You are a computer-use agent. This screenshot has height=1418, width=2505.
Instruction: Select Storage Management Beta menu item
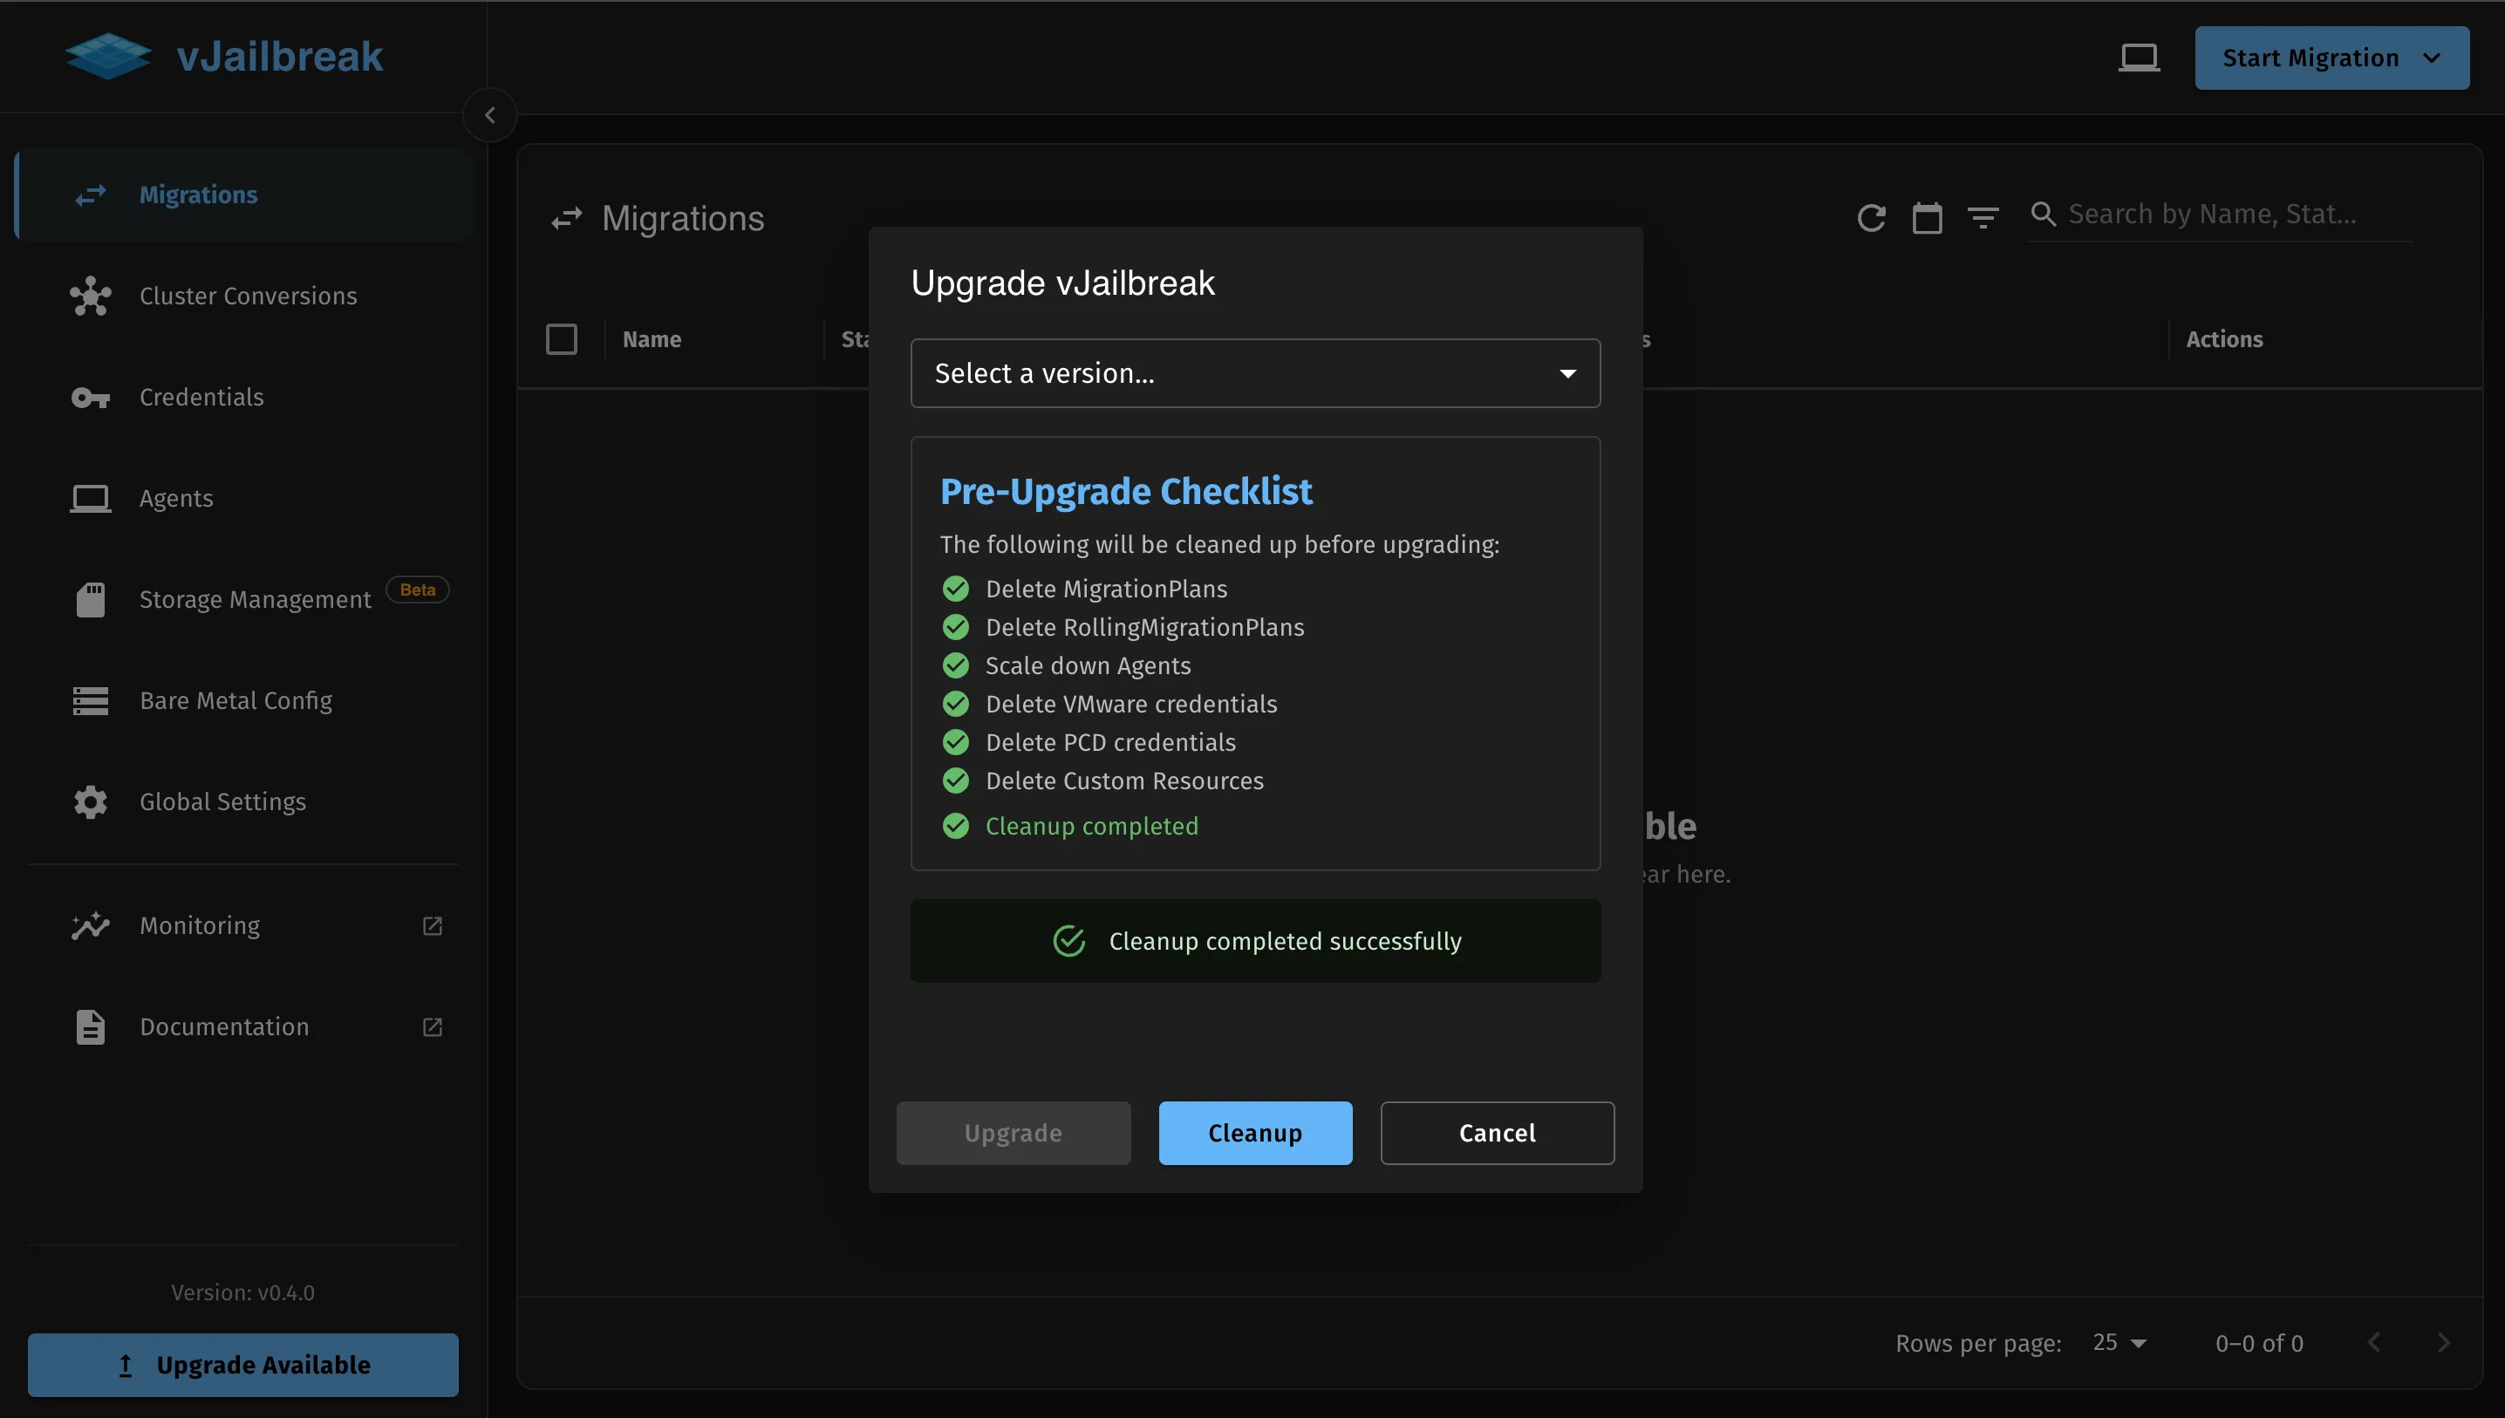(x=254, y=599)
